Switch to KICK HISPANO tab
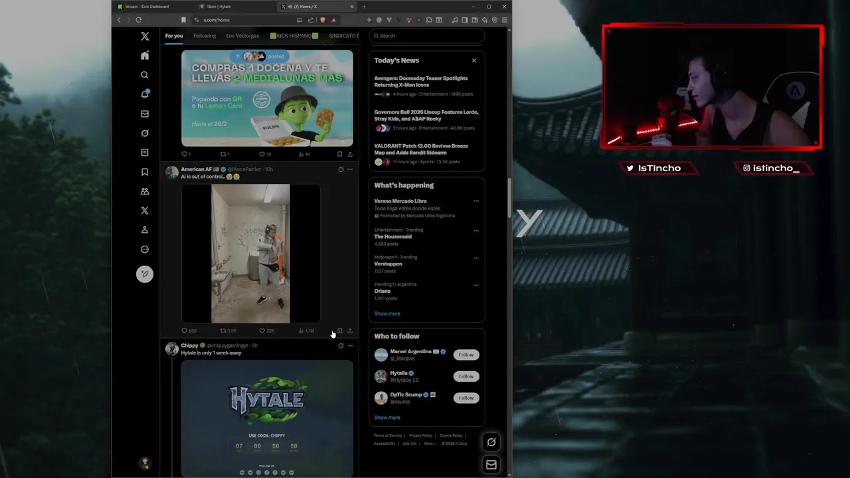This screenshot has height=478, width=850. pos(294,36)
